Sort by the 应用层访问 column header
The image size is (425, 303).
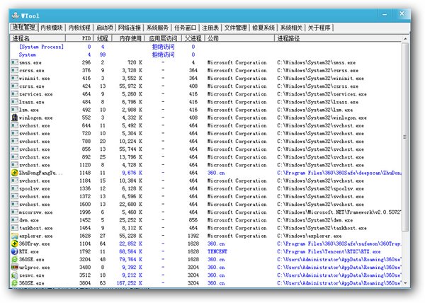pos(163,38)
